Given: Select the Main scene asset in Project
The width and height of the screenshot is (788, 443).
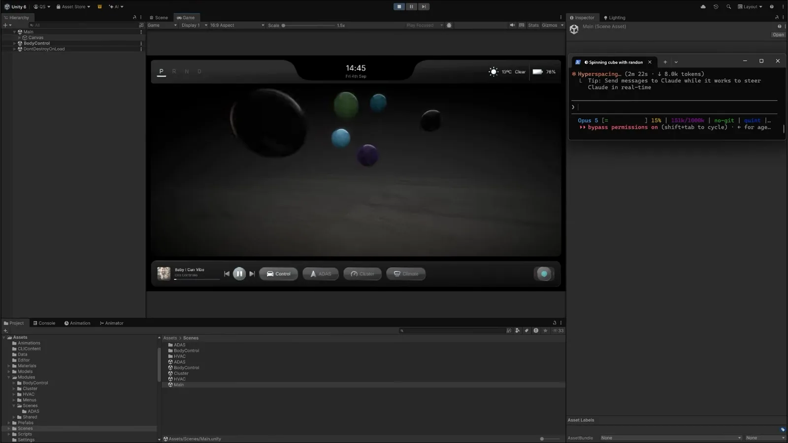Looking at the screenshot, I should tap(176, 384).
